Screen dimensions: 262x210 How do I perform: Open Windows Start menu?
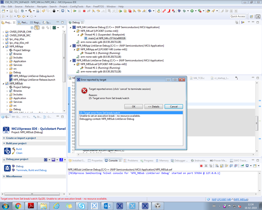tap(5, 206)
